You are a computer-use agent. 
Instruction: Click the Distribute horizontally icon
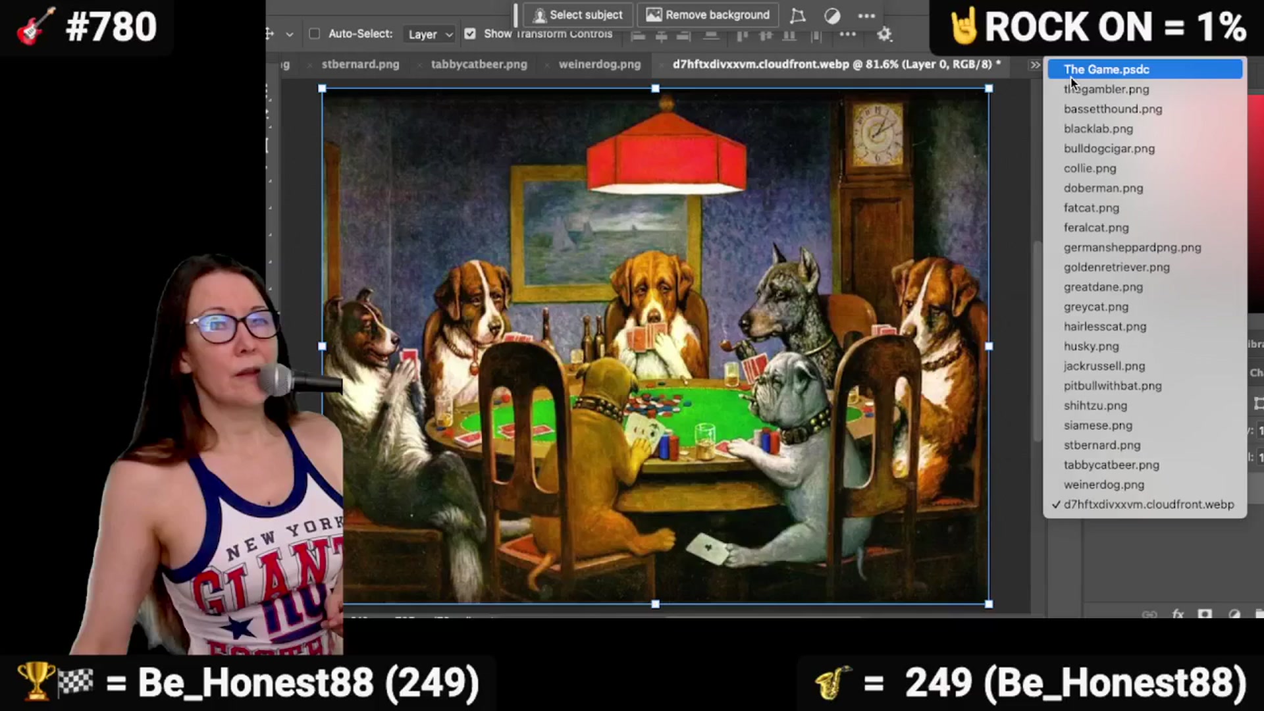816,36
